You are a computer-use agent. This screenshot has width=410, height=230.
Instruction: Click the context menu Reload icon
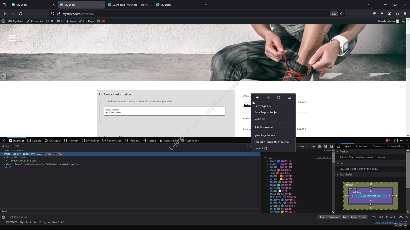coord(279,98)
